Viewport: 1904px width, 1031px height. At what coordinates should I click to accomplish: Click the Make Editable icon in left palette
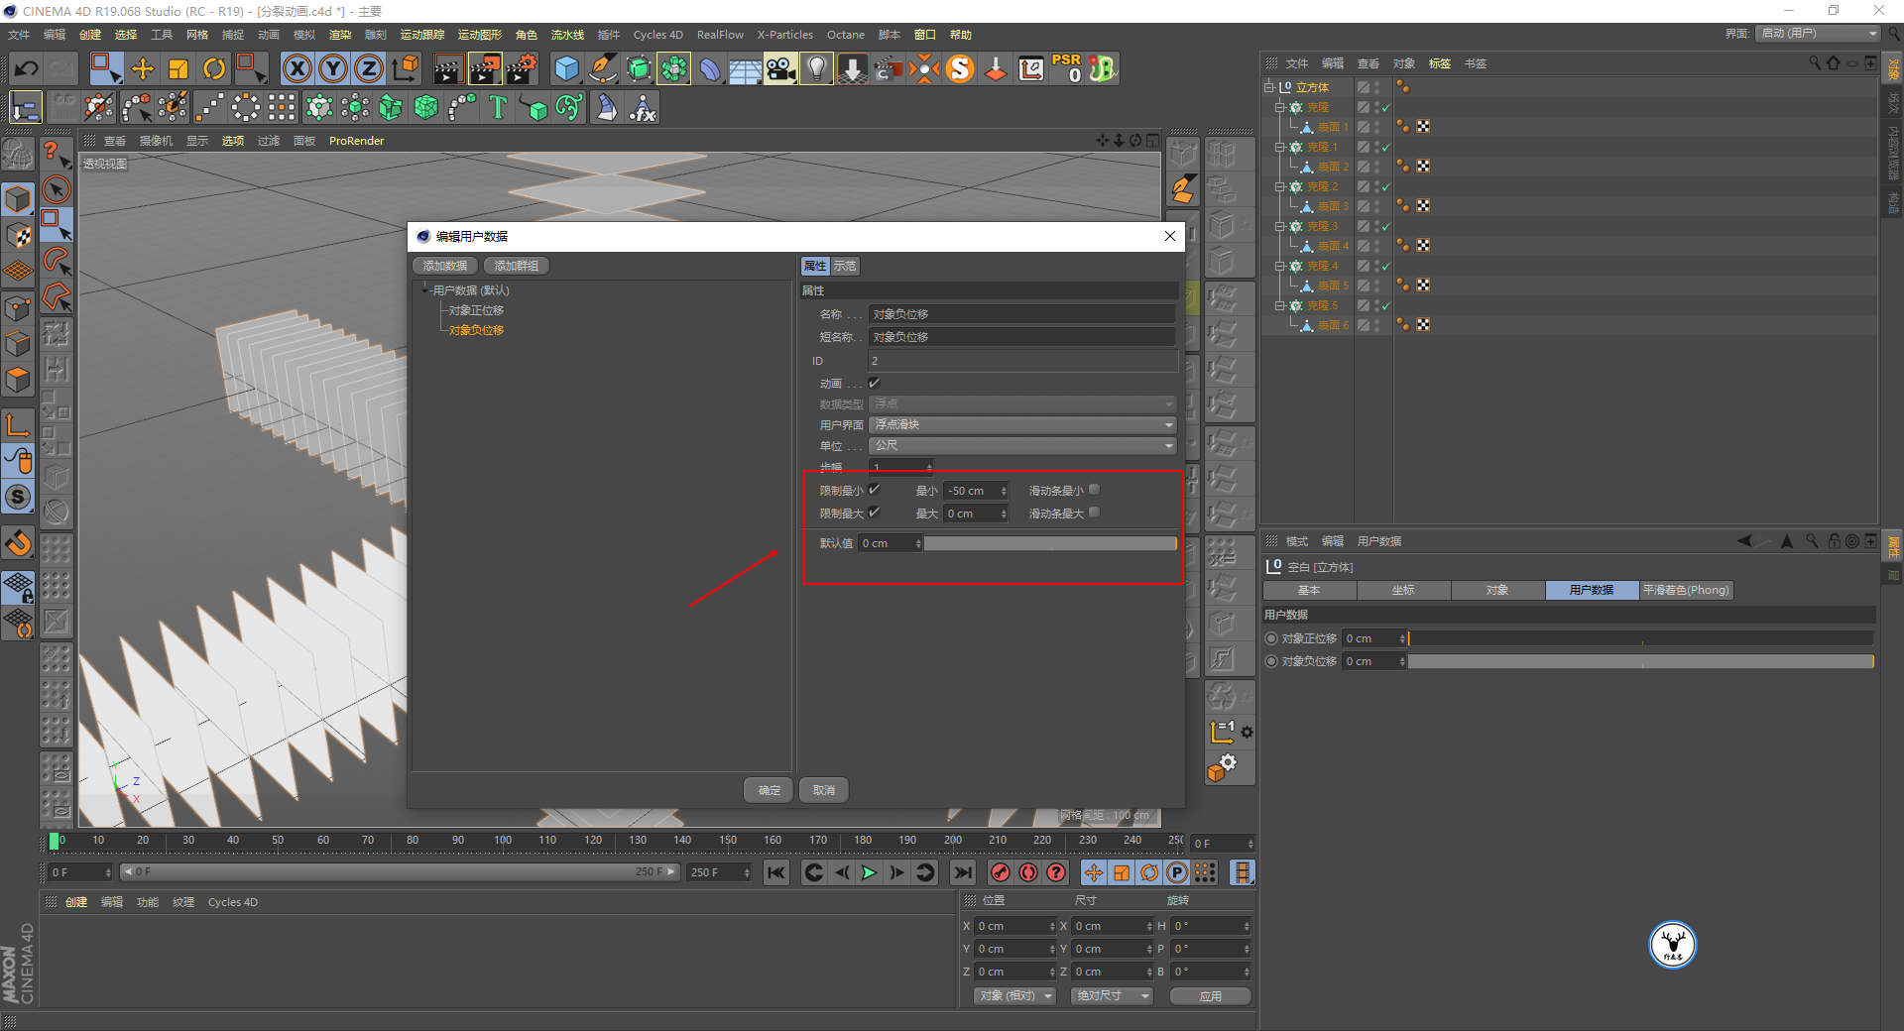tap(18, 155)
